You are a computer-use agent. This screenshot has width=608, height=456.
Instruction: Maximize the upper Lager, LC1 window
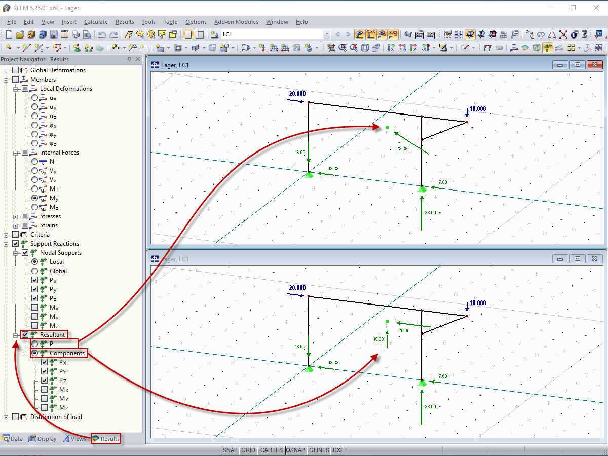[x=577, y=65]
